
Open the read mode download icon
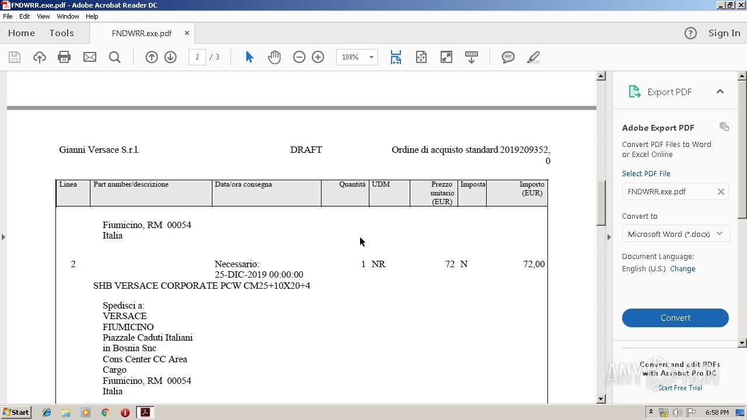[472, 57]
